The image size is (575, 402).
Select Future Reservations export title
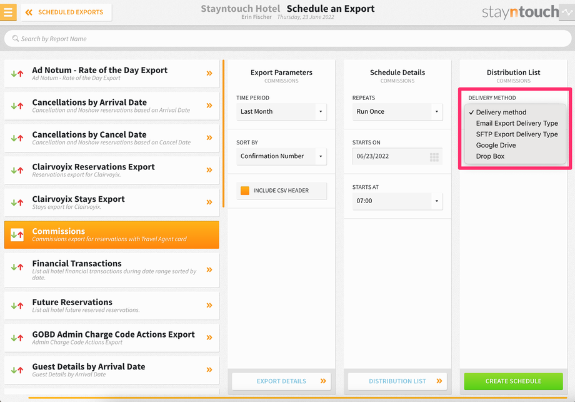click(x=72, y=302)
